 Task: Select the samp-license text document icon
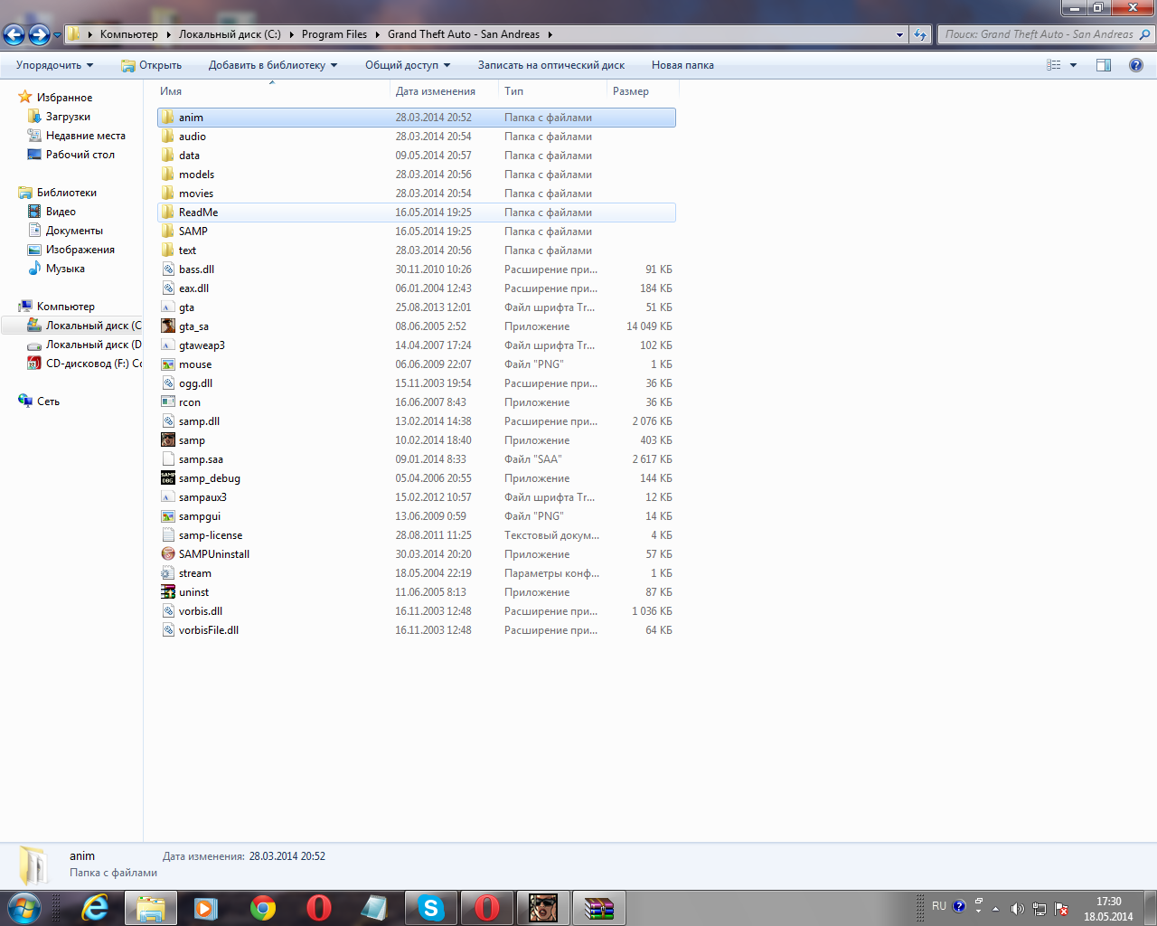point(168,535)
